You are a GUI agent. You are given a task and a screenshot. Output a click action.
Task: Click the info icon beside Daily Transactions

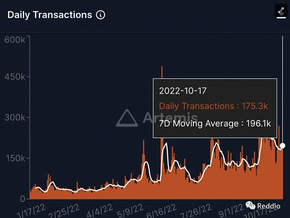point(101,15)
